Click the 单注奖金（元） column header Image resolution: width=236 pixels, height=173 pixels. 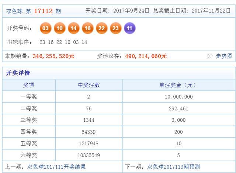(178, 85)
